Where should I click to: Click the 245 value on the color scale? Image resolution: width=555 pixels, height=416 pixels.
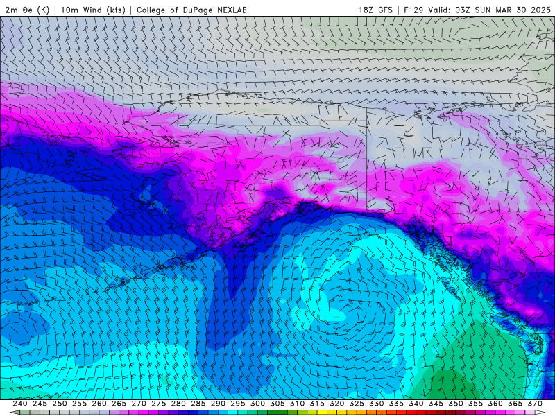40,404
